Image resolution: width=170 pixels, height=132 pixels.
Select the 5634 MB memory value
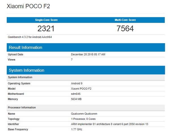coord(76,99)
